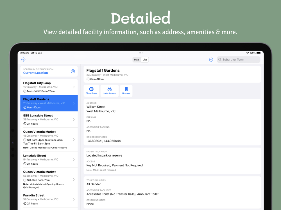Select Queen Victoria Market 460m away entry

click(49, 139)
